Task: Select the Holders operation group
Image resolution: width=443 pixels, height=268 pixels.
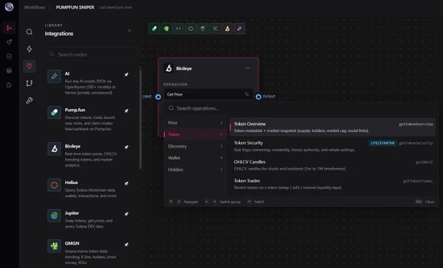Action: (x=195, y=170)
